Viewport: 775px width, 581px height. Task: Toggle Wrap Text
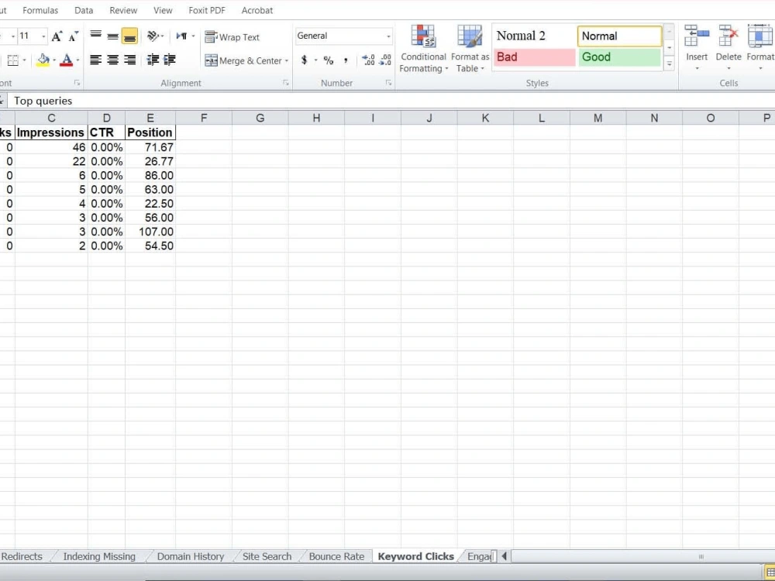(232, 37)
